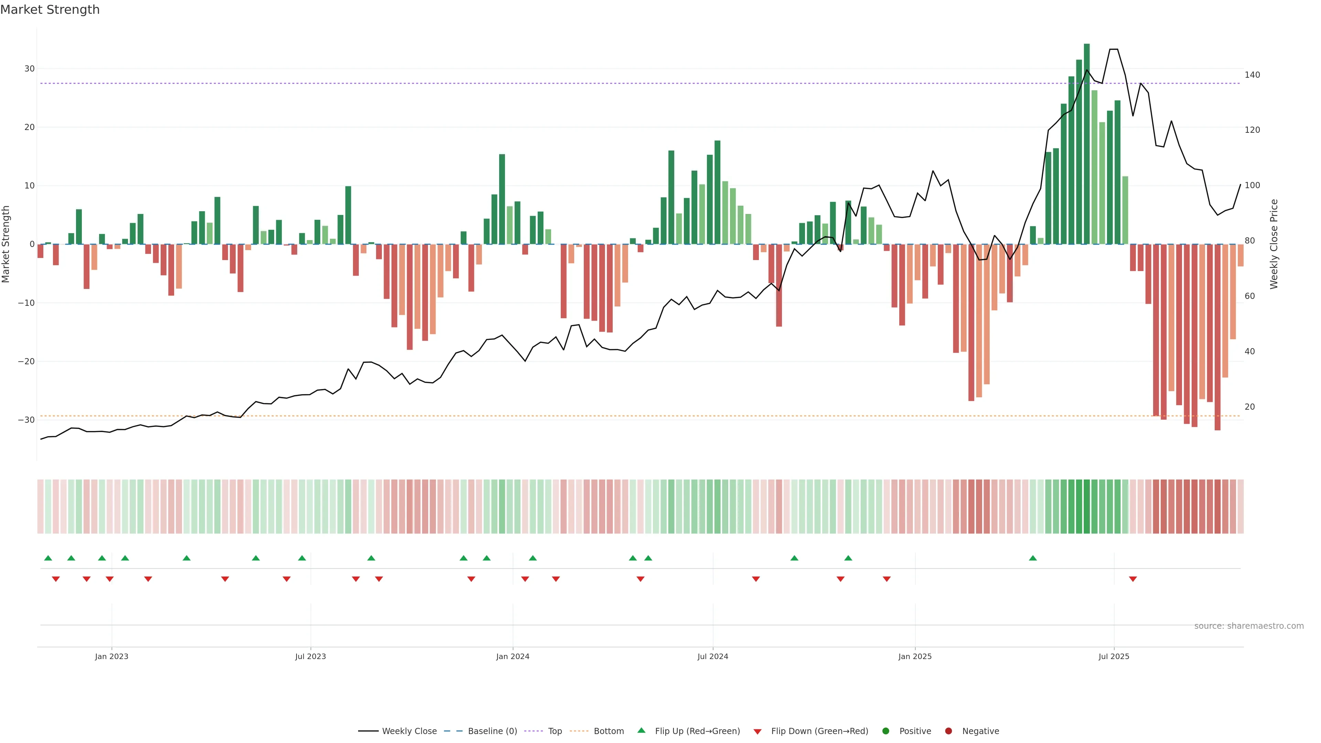The width and height of the screenshot is (1321, 743).
Task: Click the Flip Down (Green→Red) legend label
Action: tap(819, 731)
